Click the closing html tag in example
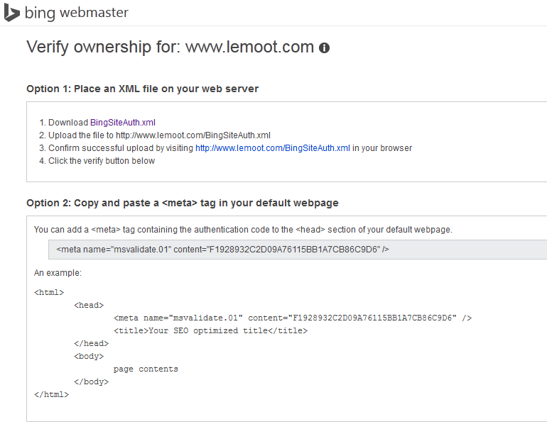 51,394
